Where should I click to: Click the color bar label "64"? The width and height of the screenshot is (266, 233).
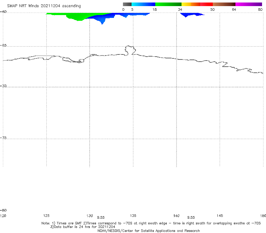[234, 9]
